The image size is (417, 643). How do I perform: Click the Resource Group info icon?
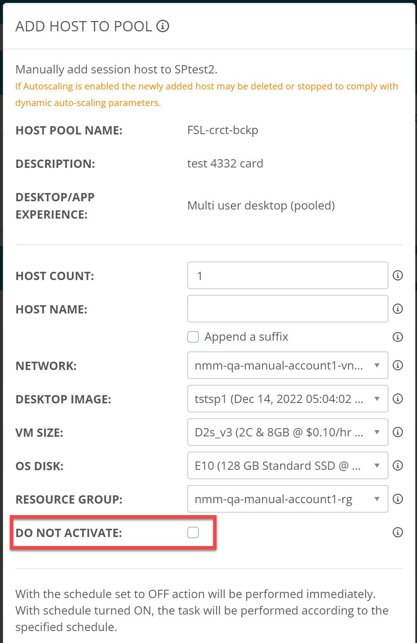(x=398, y=499)
